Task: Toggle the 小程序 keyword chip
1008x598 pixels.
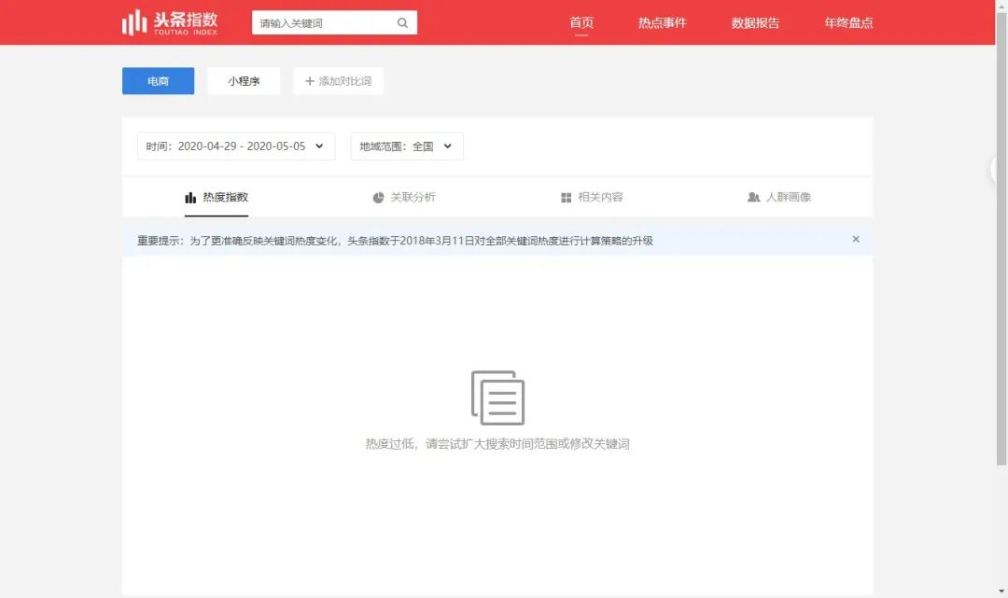Action: [x=244, y=81]
